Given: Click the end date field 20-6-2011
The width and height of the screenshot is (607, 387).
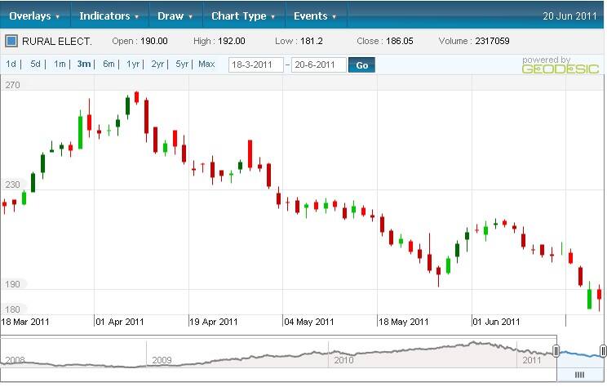Looking at the screenshot, I should tap(318, 64).
